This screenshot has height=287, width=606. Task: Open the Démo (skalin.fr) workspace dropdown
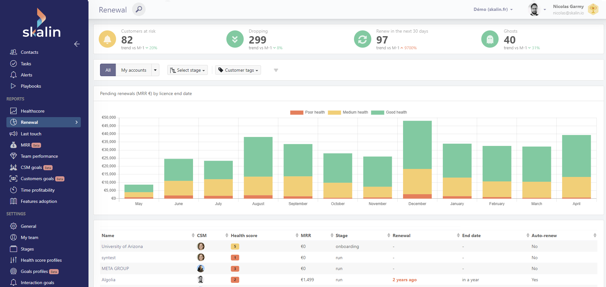pyautogui.click(x=493, y=10)
